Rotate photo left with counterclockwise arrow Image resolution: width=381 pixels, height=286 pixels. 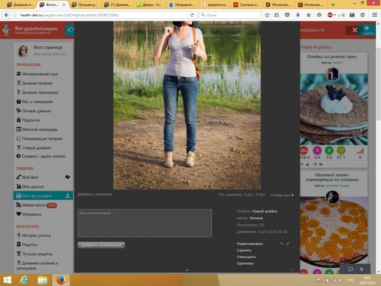(281, 244)
